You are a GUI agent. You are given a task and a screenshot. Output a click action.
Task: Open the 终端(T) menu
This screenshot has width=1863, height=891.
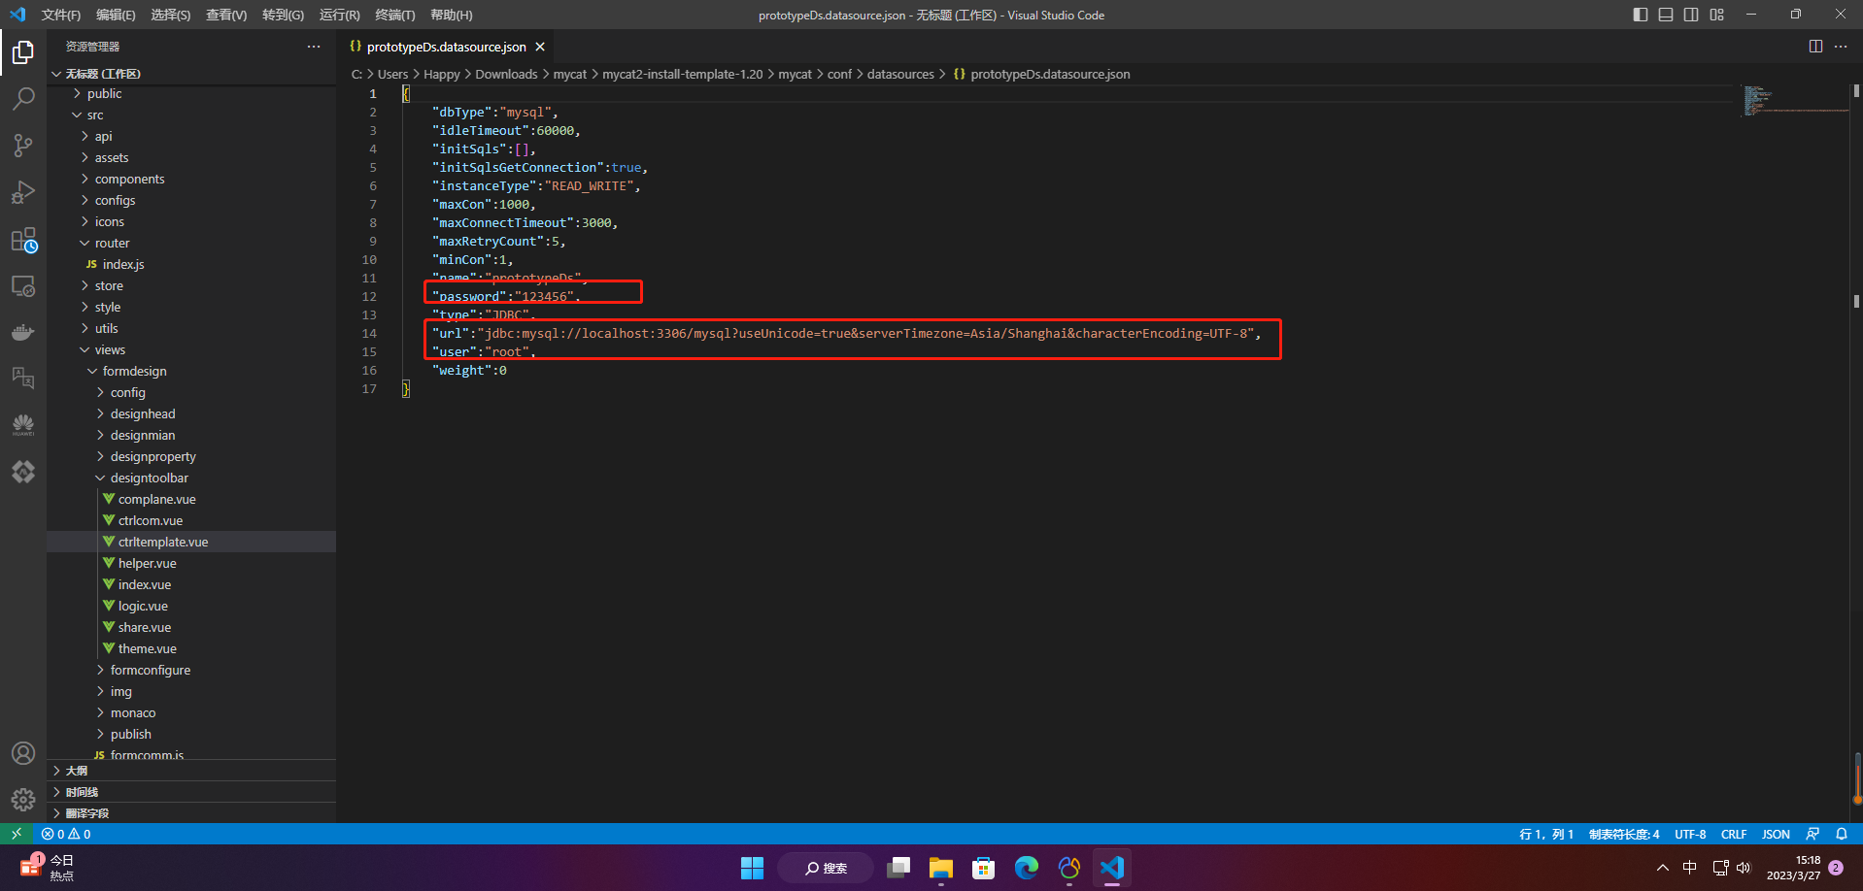tap(394, 15)
